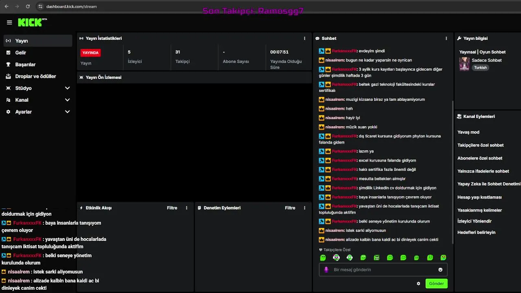The width and height of the screenshot is (521, 293).
Task: Click the Droplar gift icon
Action: pyautogui.click(x=8, y=76)
